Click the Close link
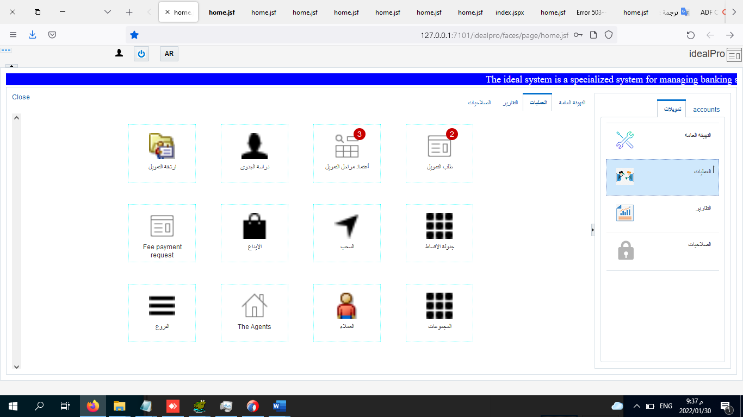 point(21,97)
